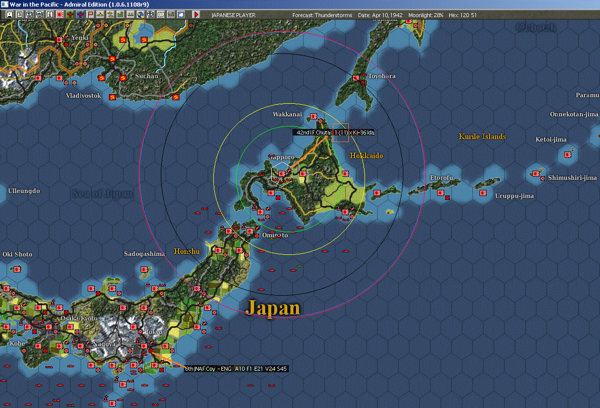
Task: Click the orange flag toolbar icon
Action: pyautogui.click(x=90, y=15)
